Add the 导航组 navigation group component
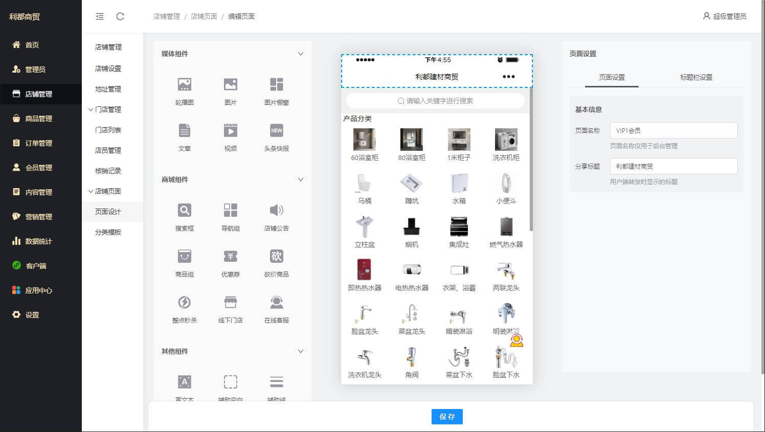 pyautogui.click(x=230, y=217)
